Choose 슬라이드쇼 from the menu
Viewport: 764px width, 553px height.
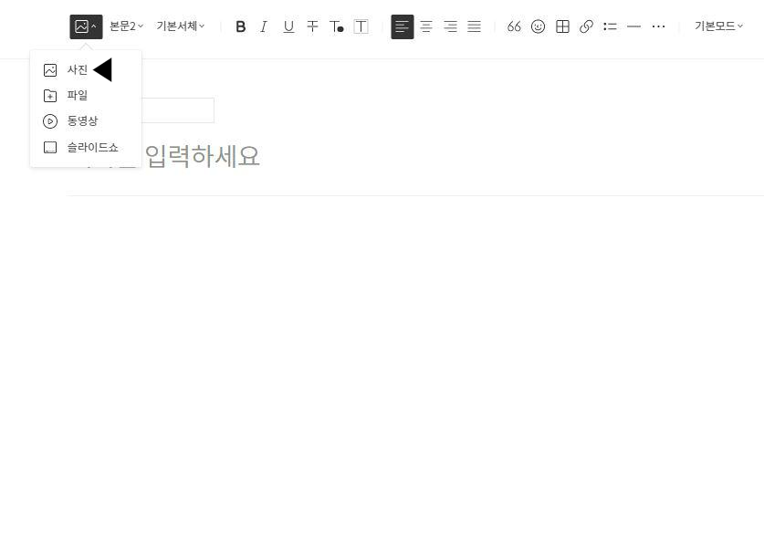tap(92, 147)
